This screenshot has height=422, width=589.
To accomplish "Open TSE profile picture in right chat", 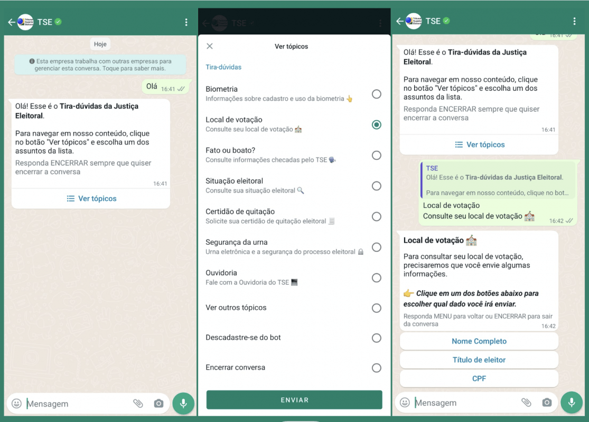I will coord(414,21).
